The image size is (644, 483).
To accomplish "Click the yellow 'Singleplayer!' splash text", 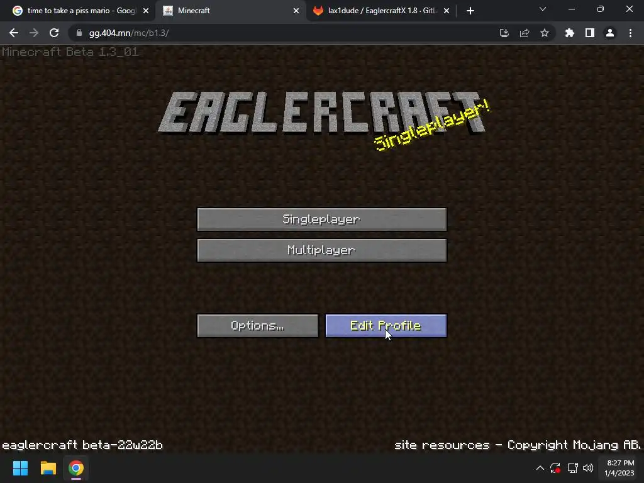I will [x=431, y=125].
